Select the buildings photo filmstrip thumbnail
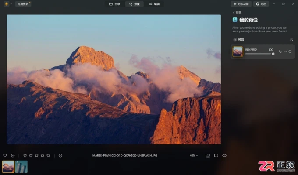 21,167
